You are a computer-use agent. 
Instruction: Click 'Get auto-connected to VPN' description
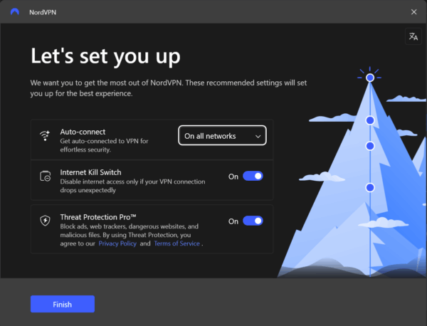pos(104,145)
